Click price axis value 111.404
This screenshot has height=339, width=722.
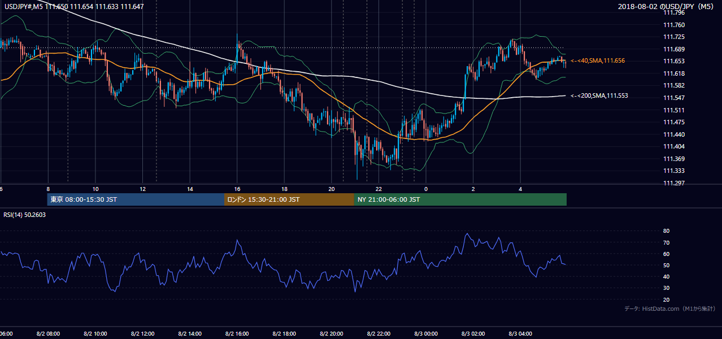[673, 146]
